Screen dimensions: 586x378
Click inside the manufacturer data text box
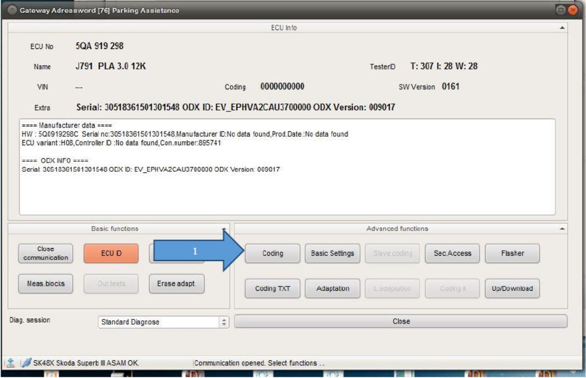287,167
